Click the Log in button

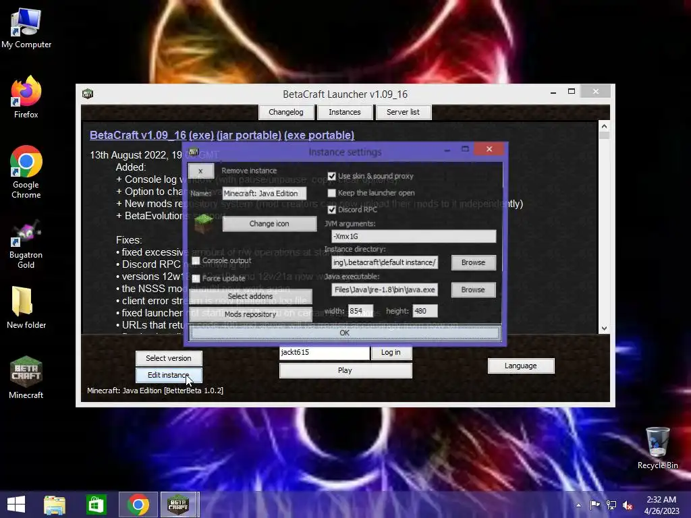tap(391, 352)
